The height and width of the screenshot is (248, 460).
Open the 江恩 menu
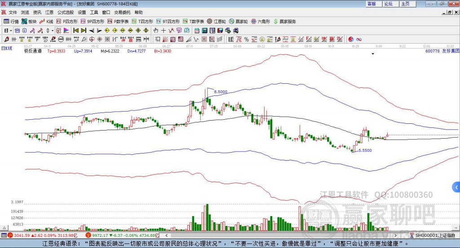click(x=49, y=12)
